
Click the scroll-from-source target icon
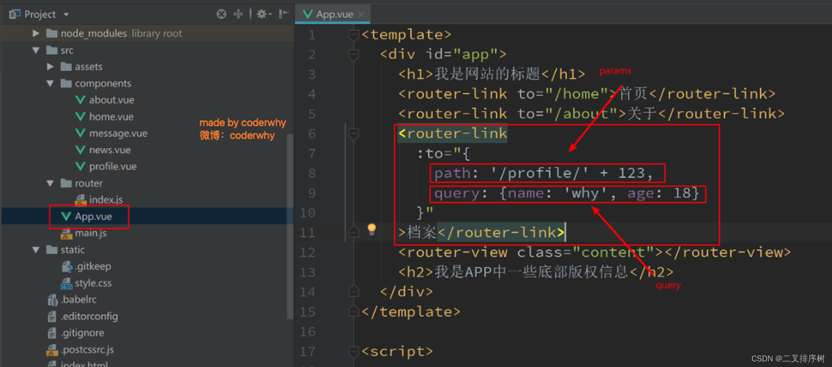[x=221, y=14]
